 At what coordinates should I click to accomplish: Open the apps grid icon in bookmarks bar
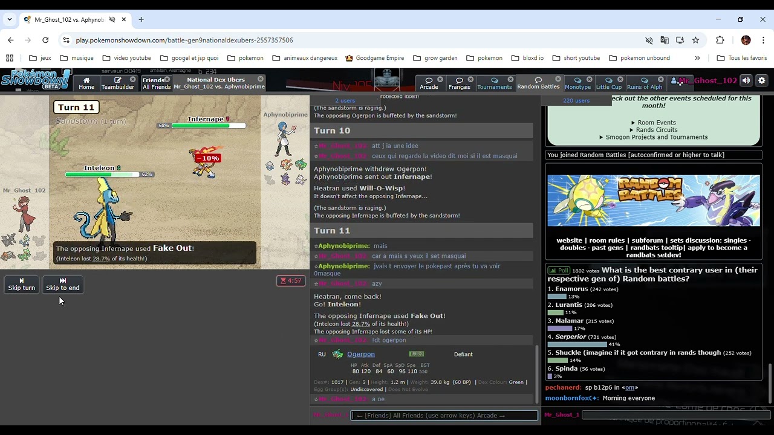(x=10, y=58)
